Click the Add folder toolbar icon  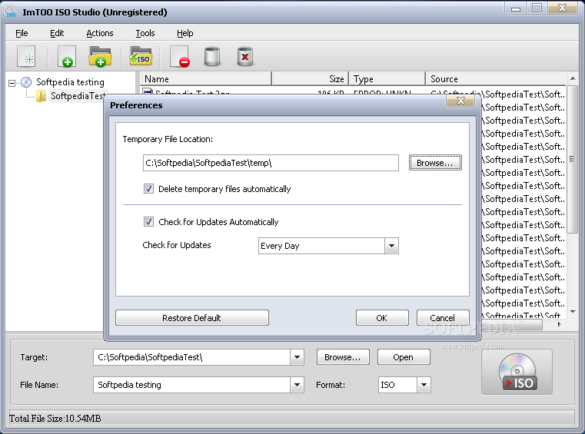coord(100,57)
